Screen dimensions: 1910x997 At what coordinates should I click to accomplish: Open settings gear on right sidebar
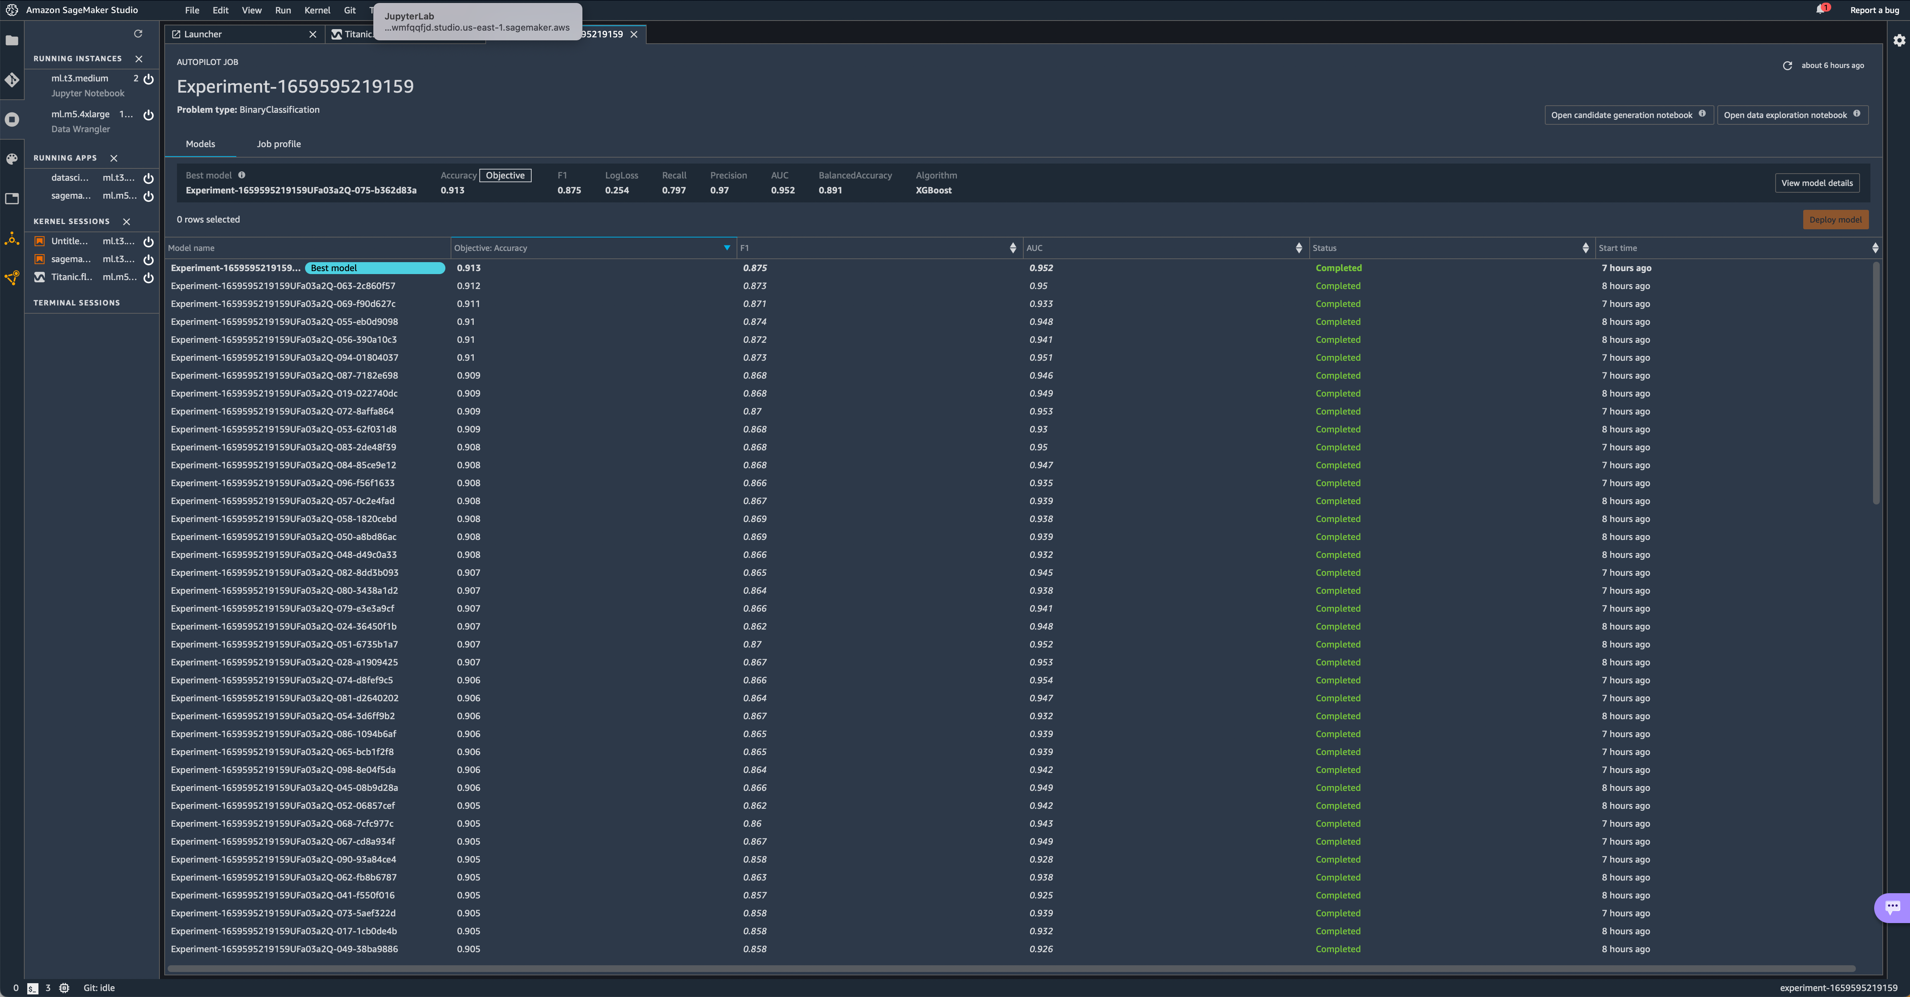(x=1899, y=41)
